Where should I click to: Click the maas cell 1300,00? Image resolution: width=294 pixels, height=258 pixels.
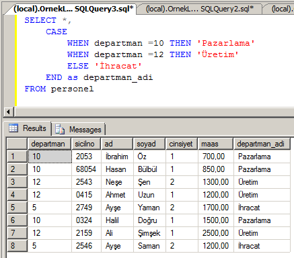pos(215,182)
